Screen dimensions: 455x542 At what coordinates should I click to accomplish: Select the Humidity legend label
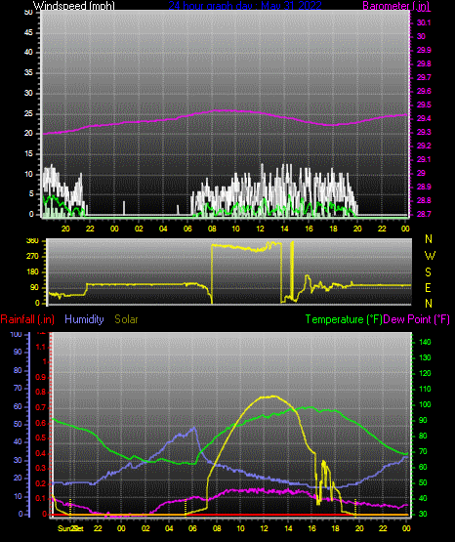[84, 319]
